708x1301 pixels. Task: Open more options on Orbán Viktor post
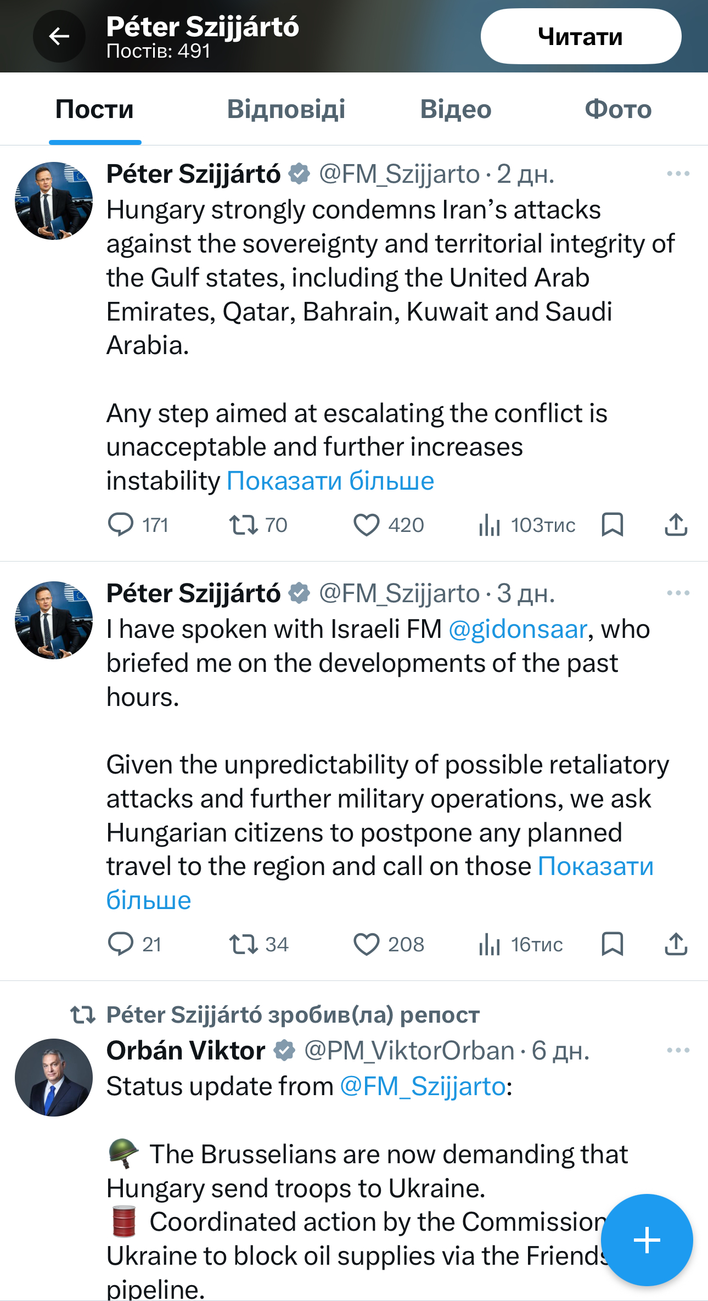(x=678, y=1050)
